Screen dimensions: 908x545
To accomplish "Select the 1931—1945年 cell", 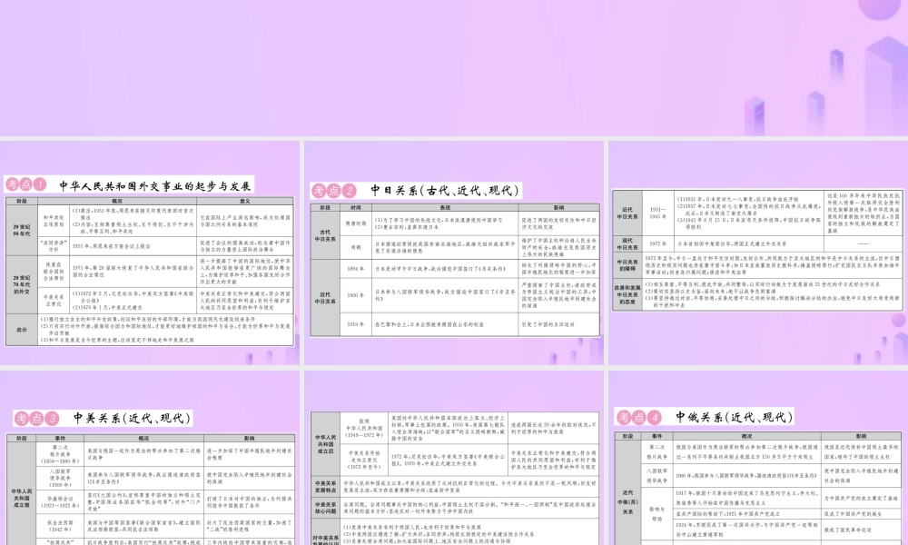I will click(x=658, y=213).
